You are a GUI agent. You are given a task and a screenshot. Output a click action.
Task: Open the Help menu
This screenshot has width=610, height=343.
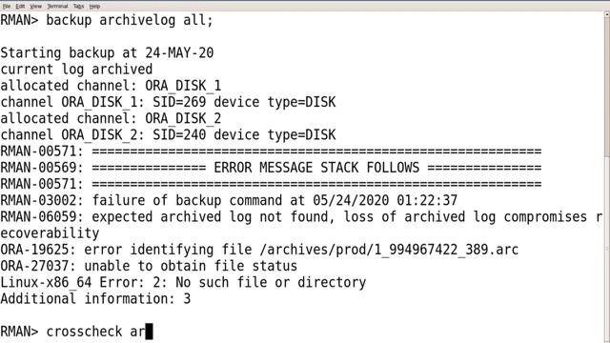[x=94, y=7]
